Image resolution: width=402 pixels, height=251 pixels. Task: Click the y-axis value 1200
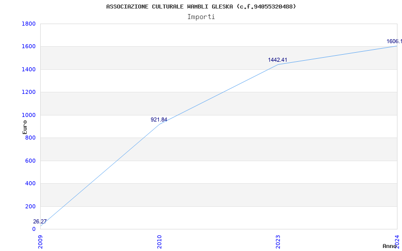[29, 92]
